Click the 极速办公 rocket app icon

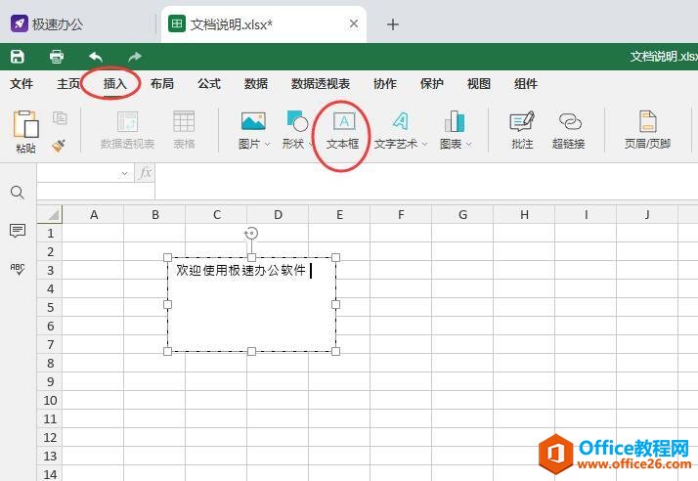coord(20,23)
